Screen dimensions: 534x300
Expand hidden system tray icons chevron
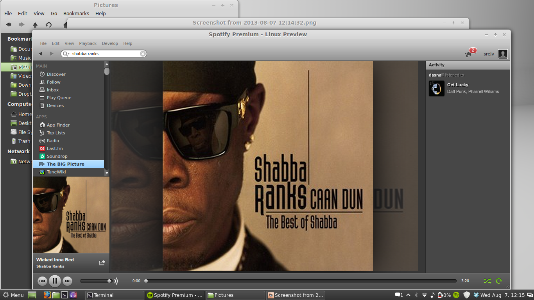408,295
